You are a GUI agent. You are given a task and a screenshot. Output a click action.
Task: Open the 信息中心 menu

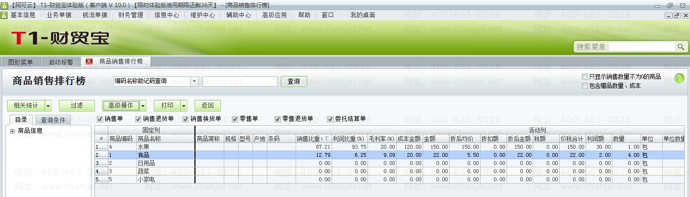tap(167, 15)
